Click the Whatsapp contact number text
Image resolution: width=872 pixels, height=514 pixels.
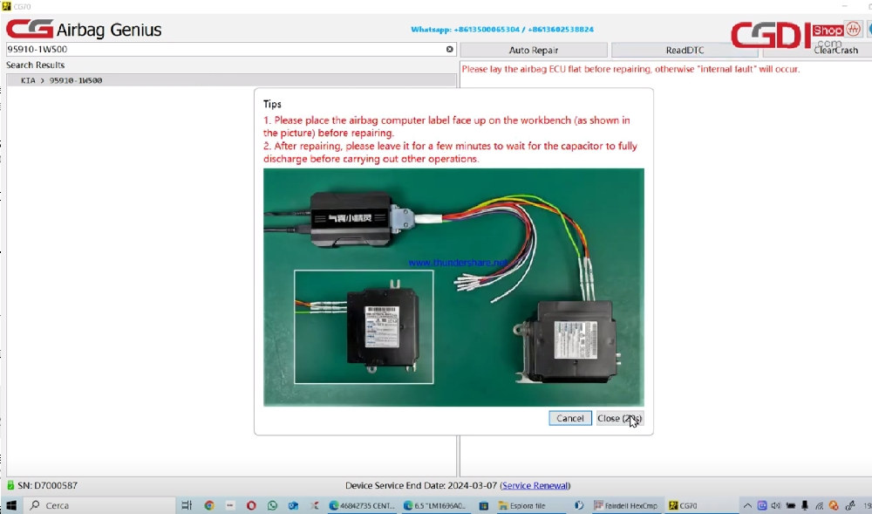pyautogui.click(x=502, y=29)
